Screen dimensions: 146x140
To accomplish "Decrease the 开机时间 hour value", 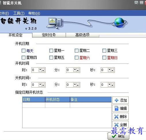I will point(43,70).
